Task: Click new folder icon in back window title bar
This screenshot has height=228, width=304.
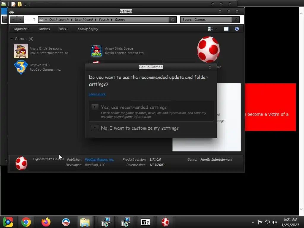Action: (20, 4)
